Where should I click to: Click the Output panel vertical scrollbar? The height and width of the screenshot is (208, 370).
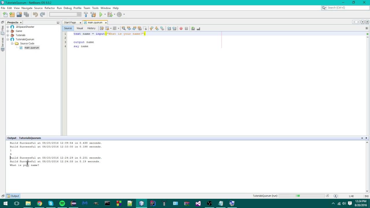pyautogui.click(x=367, y=167)
